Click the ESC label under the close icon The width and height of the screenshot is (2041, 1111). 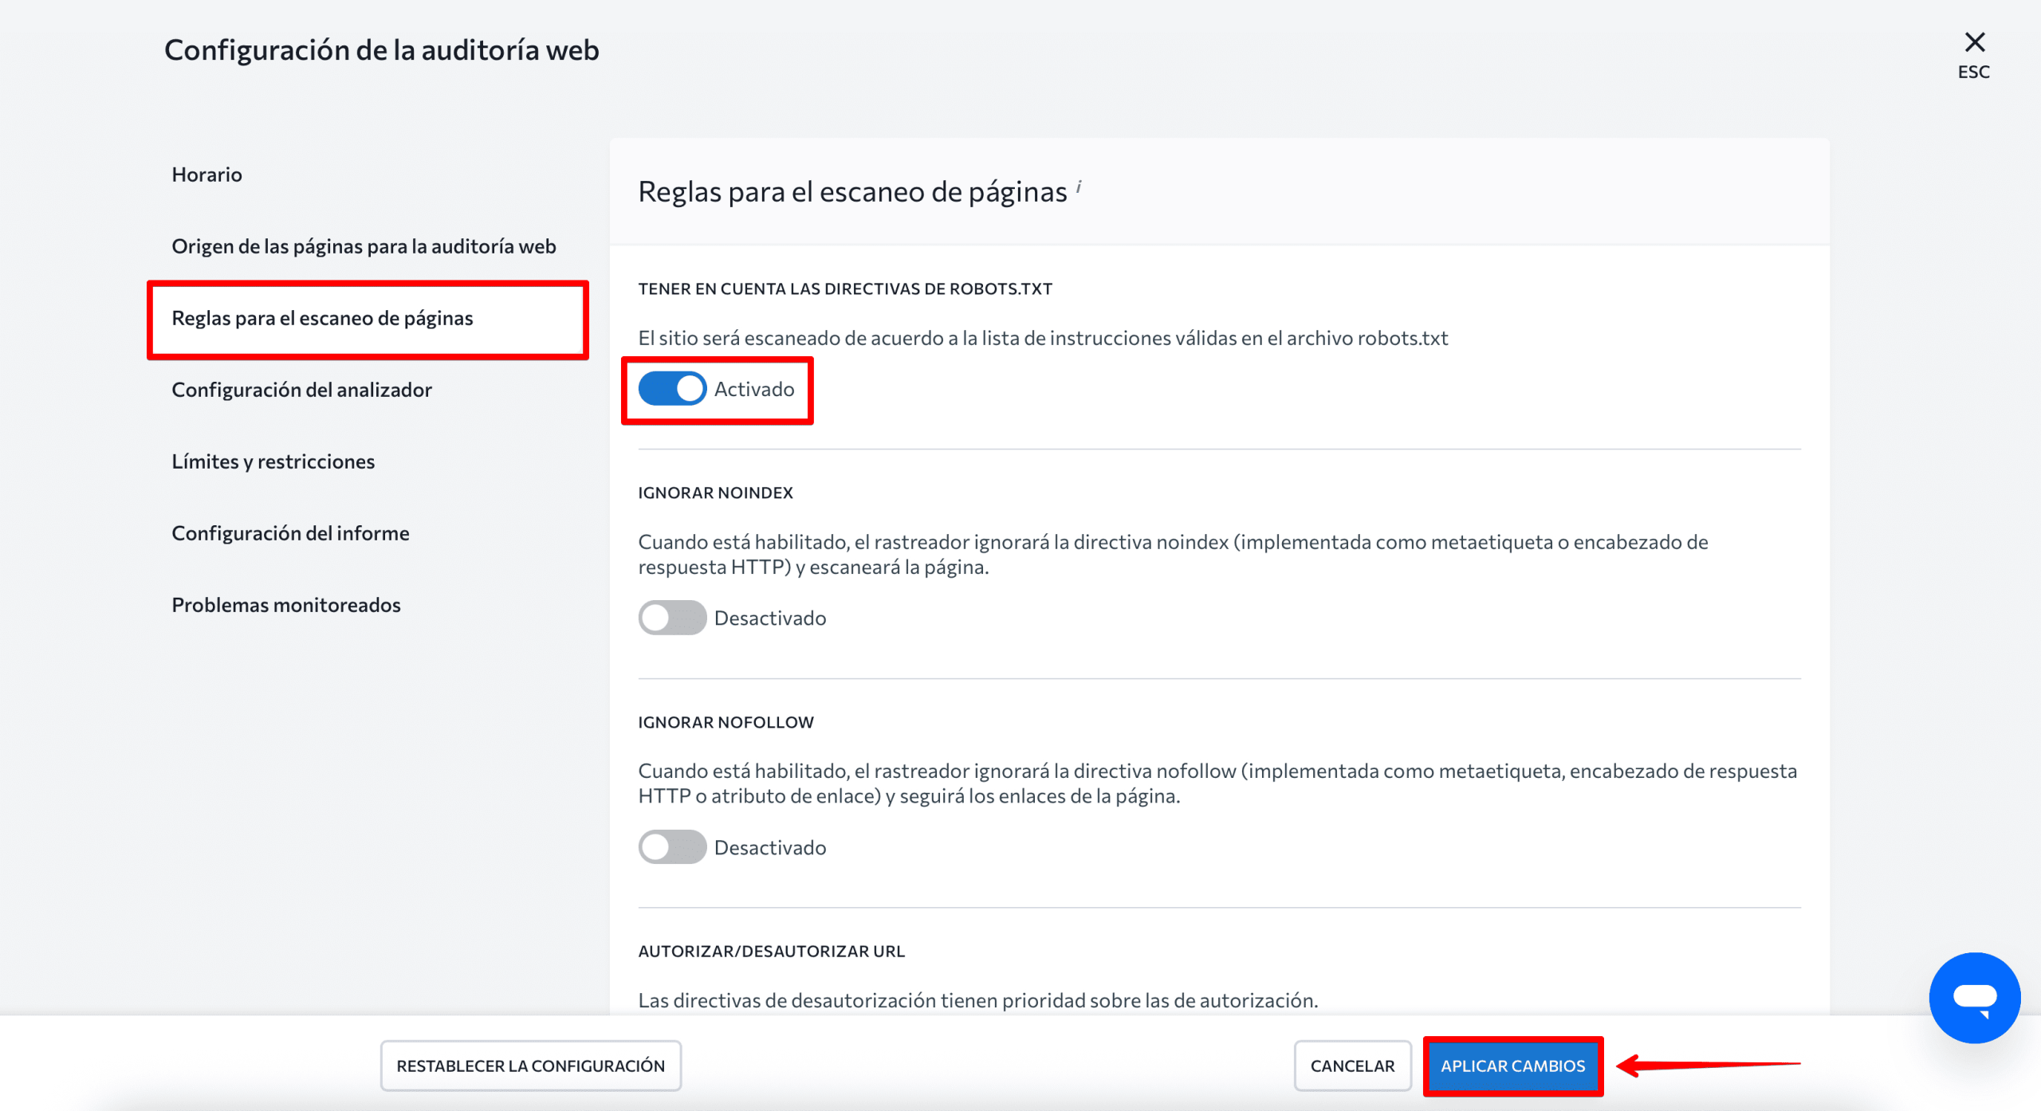click(x=1974, y=72)
